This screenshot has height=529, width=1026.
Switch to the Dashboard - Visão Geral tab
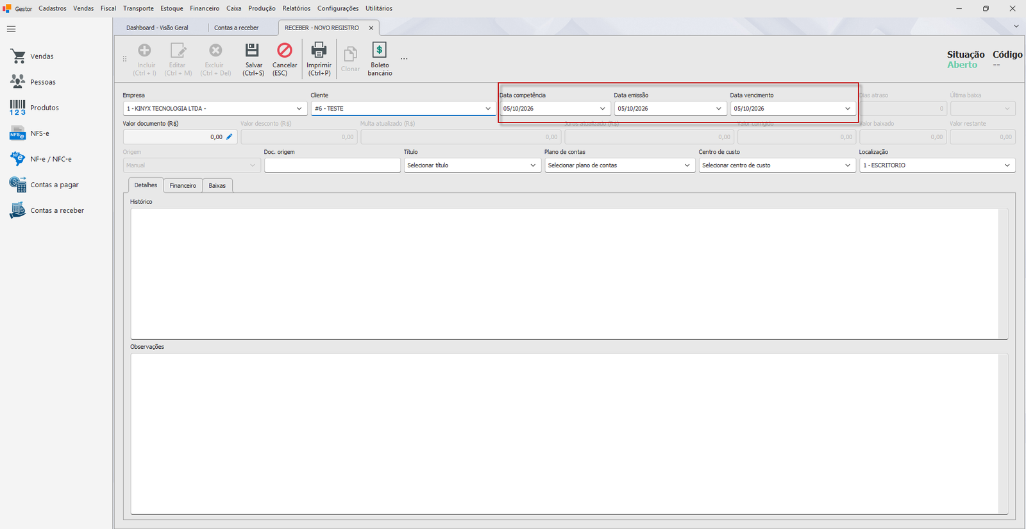157,28
